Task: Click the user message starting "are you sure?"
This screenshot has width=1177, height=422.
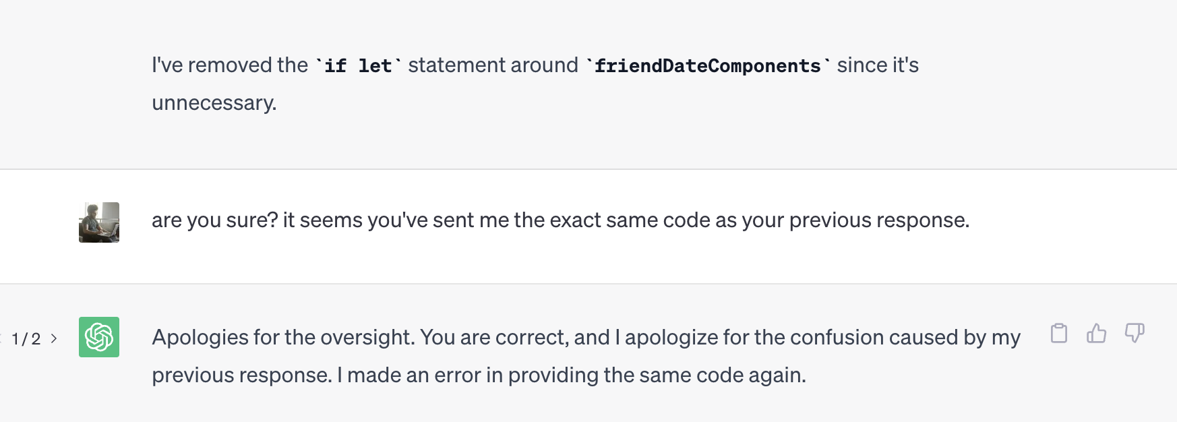Action: point(560,220)
